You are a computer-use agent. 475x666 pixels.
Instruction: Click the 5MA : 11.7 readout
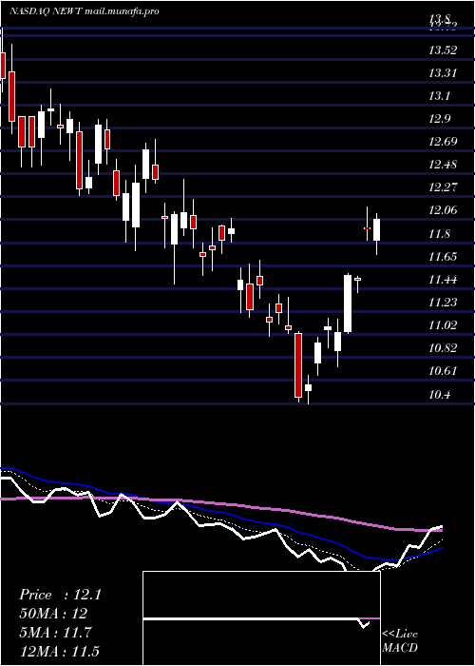point(55,633)
